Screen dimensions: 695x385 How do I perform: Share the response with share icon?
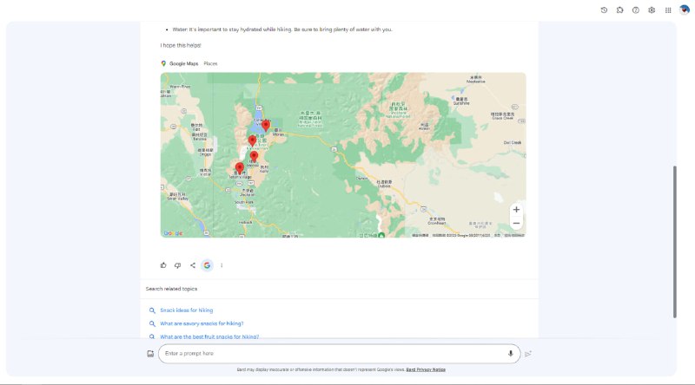[193, 265]
